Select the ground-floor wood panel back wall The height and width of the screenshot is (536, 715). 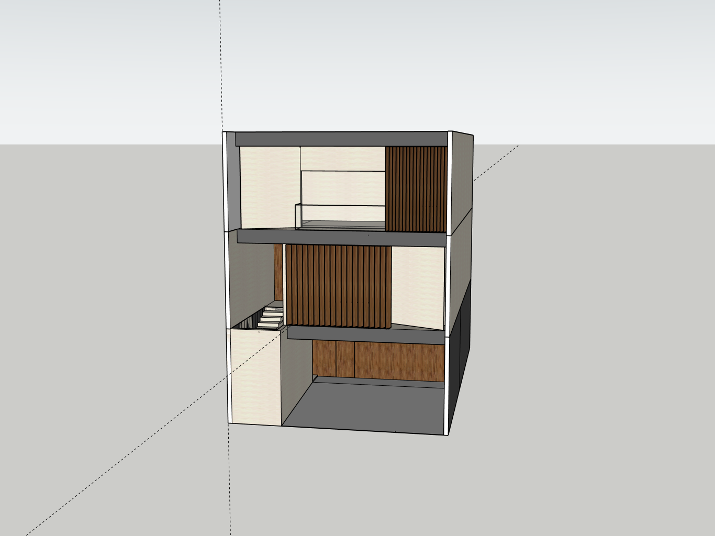click(x=378, y=361)
